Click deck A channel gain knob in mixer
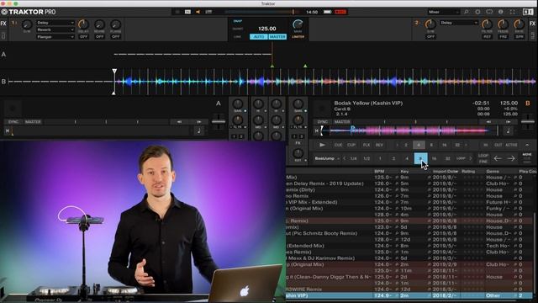538x303 pixels. pos(237,104)
